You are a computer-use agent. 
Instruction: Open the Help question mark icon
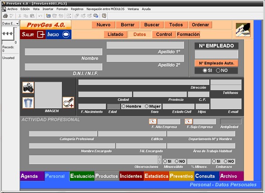[104, 16]
